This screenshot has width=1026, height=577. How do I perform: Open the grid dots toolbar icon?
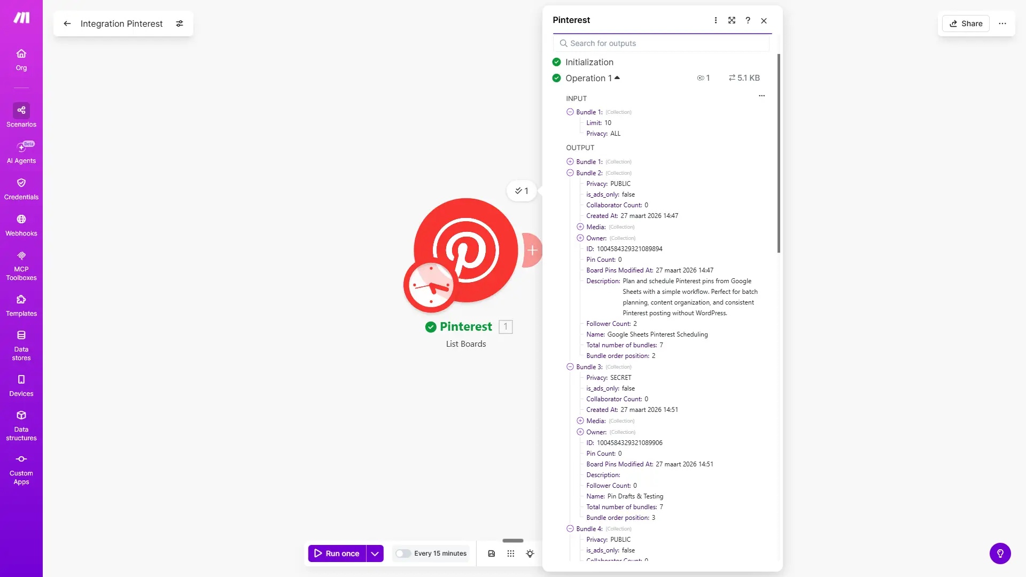pos(511,553)
